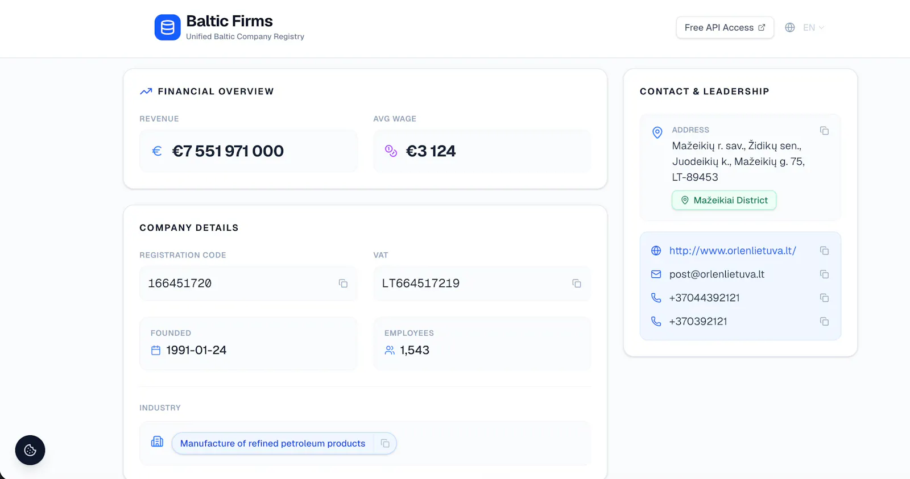The width and height of the screenshot is (910, 479).
Task: Click Unified Baltic Company Registry subtitle
Action: pyautogui.click(x=245, y=36)
